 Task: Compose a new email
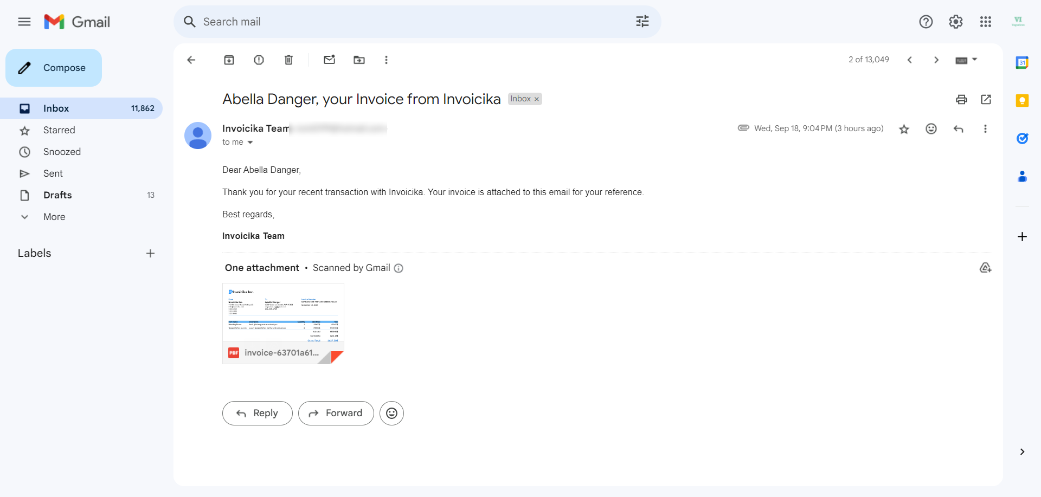pos(54,68)
